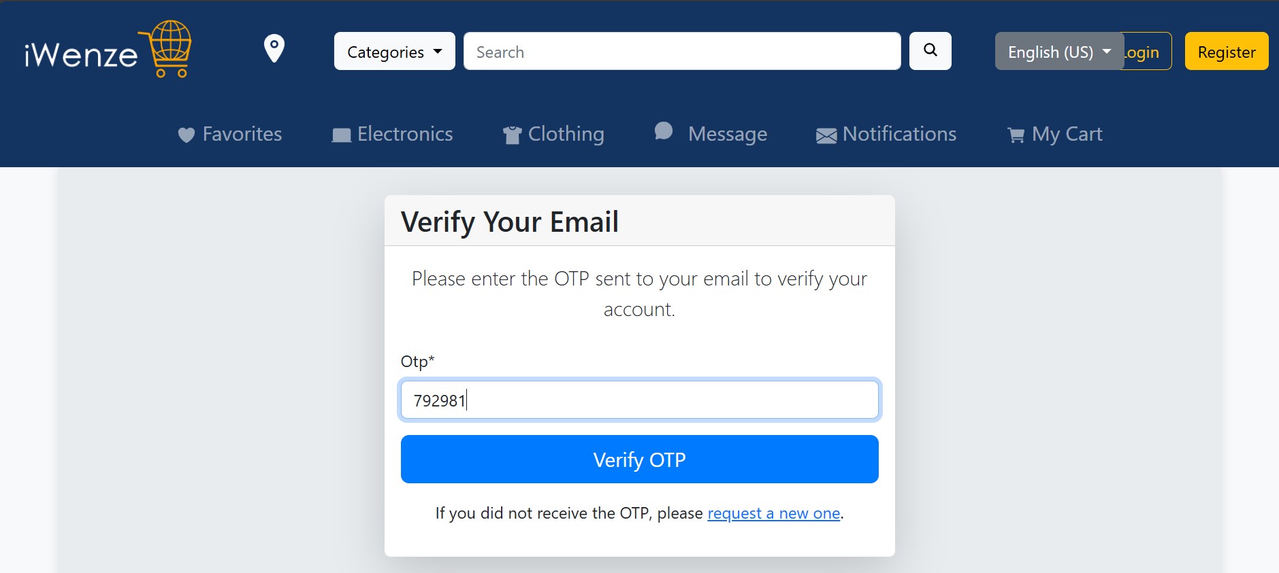Image resolution: width=1279 pixels, height=573 pixels.
Task: Click into the Search text box
Action: [682, 51]
